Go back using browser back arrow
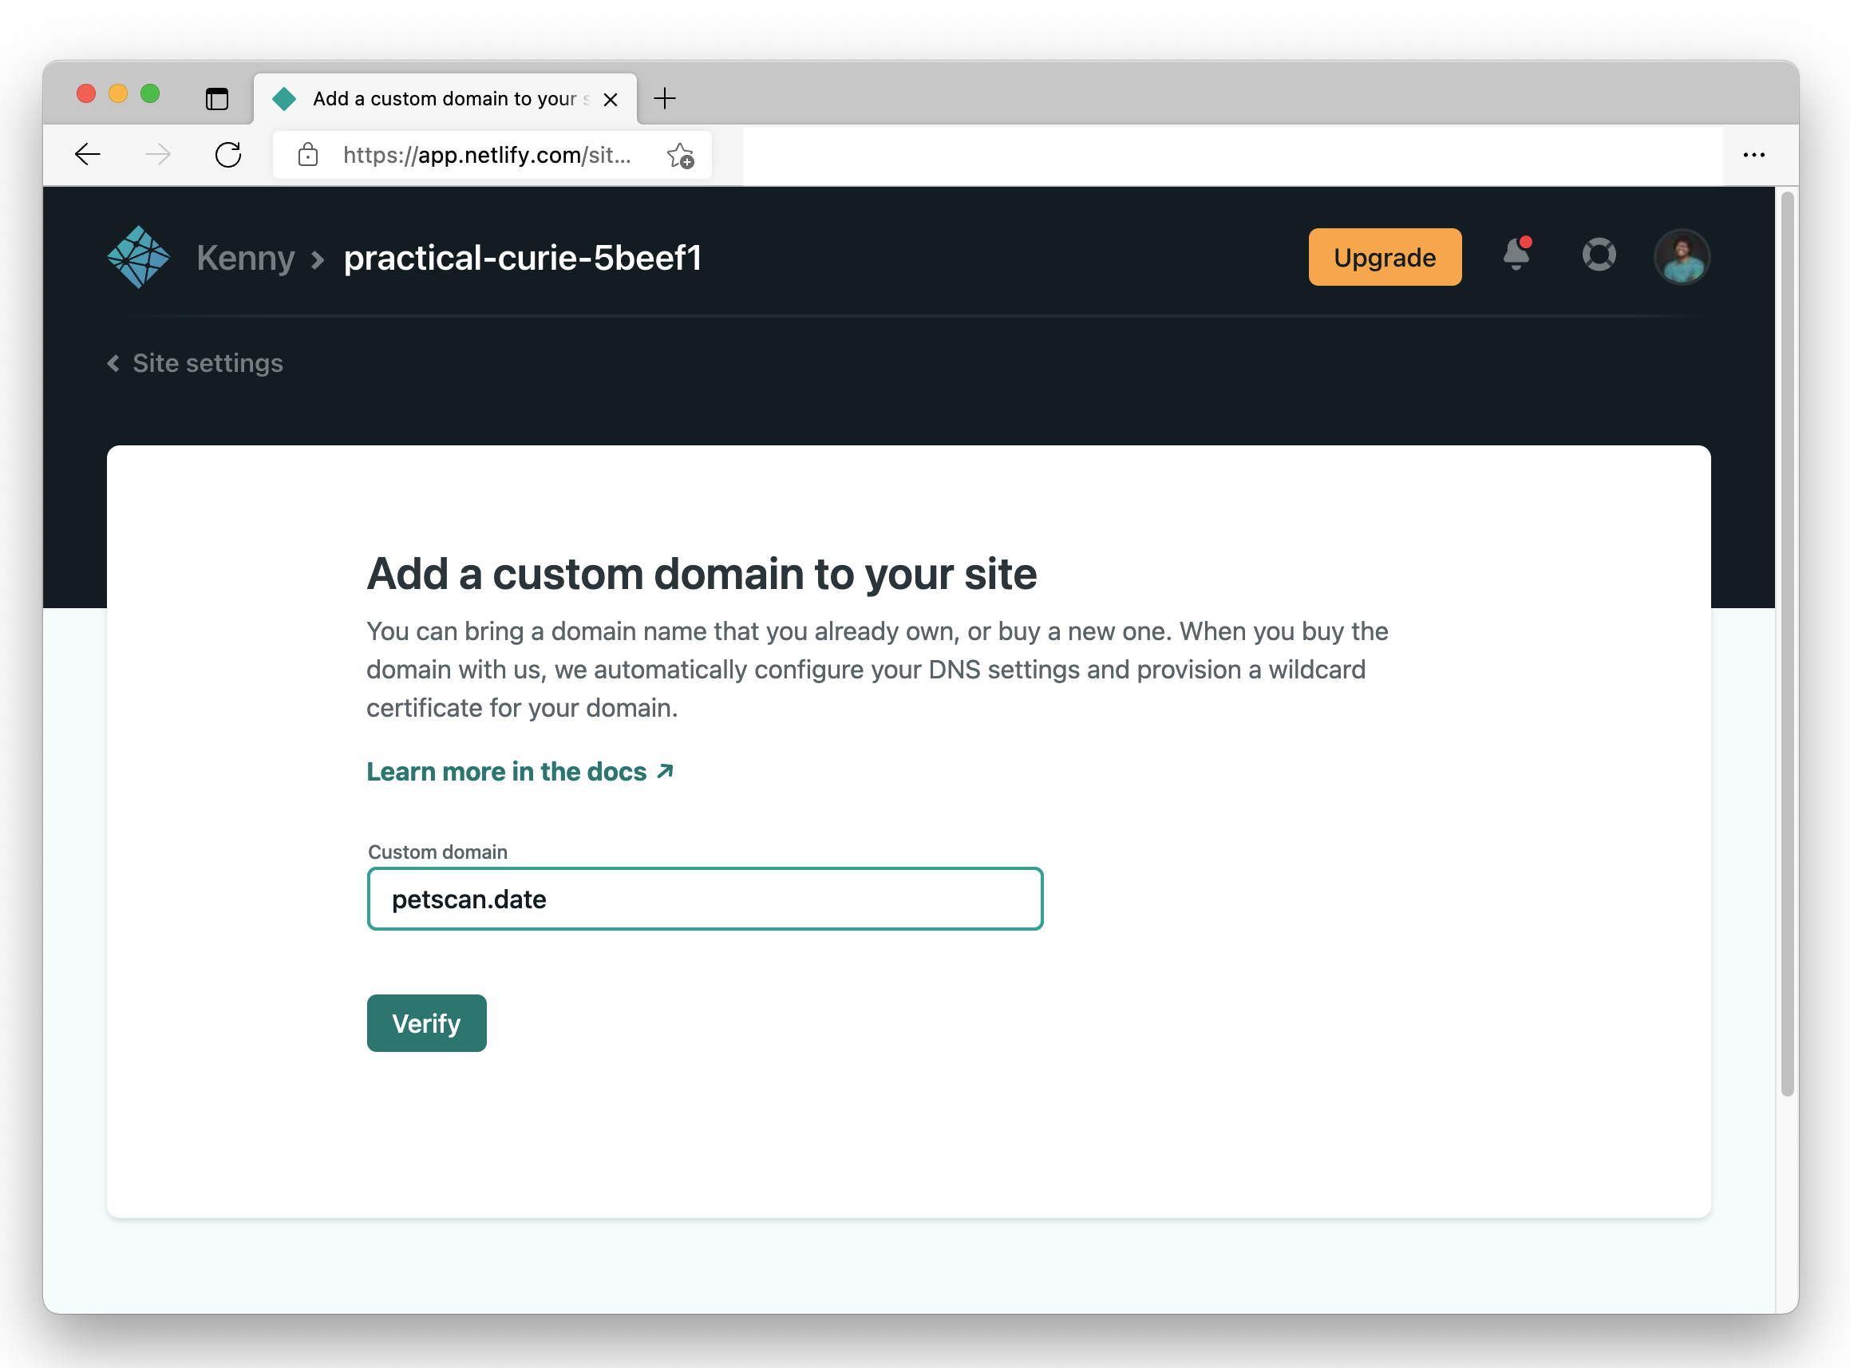The height and width of the screenshot is (1368, 1850). [88, 155]
